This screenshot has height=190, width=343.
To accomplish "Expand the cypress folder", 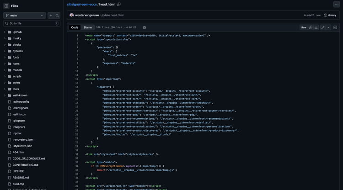I will 5,51.
